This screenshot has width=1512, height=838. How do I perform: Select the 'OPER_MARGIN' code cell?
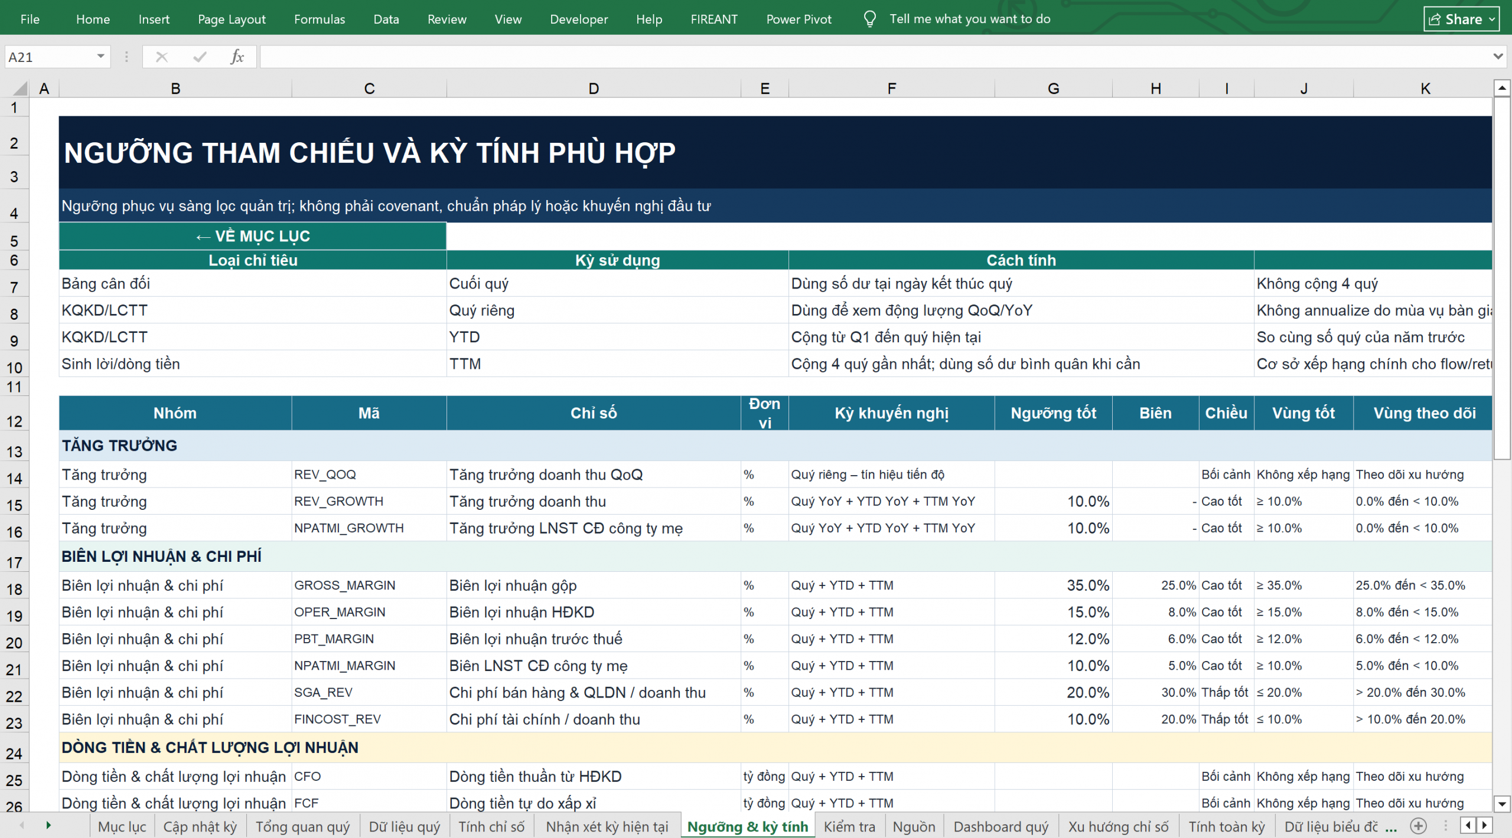(369, 612)
